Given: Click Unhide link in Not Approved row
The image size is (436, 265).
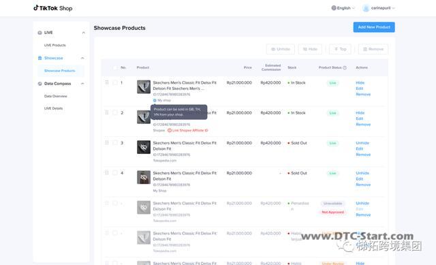Looking at the screenshot, I should pos(362,203).
